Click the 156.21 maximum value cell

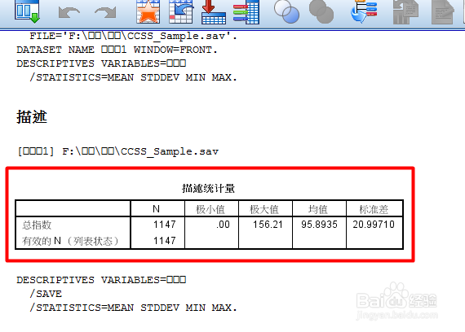click(x=268, y=225)
